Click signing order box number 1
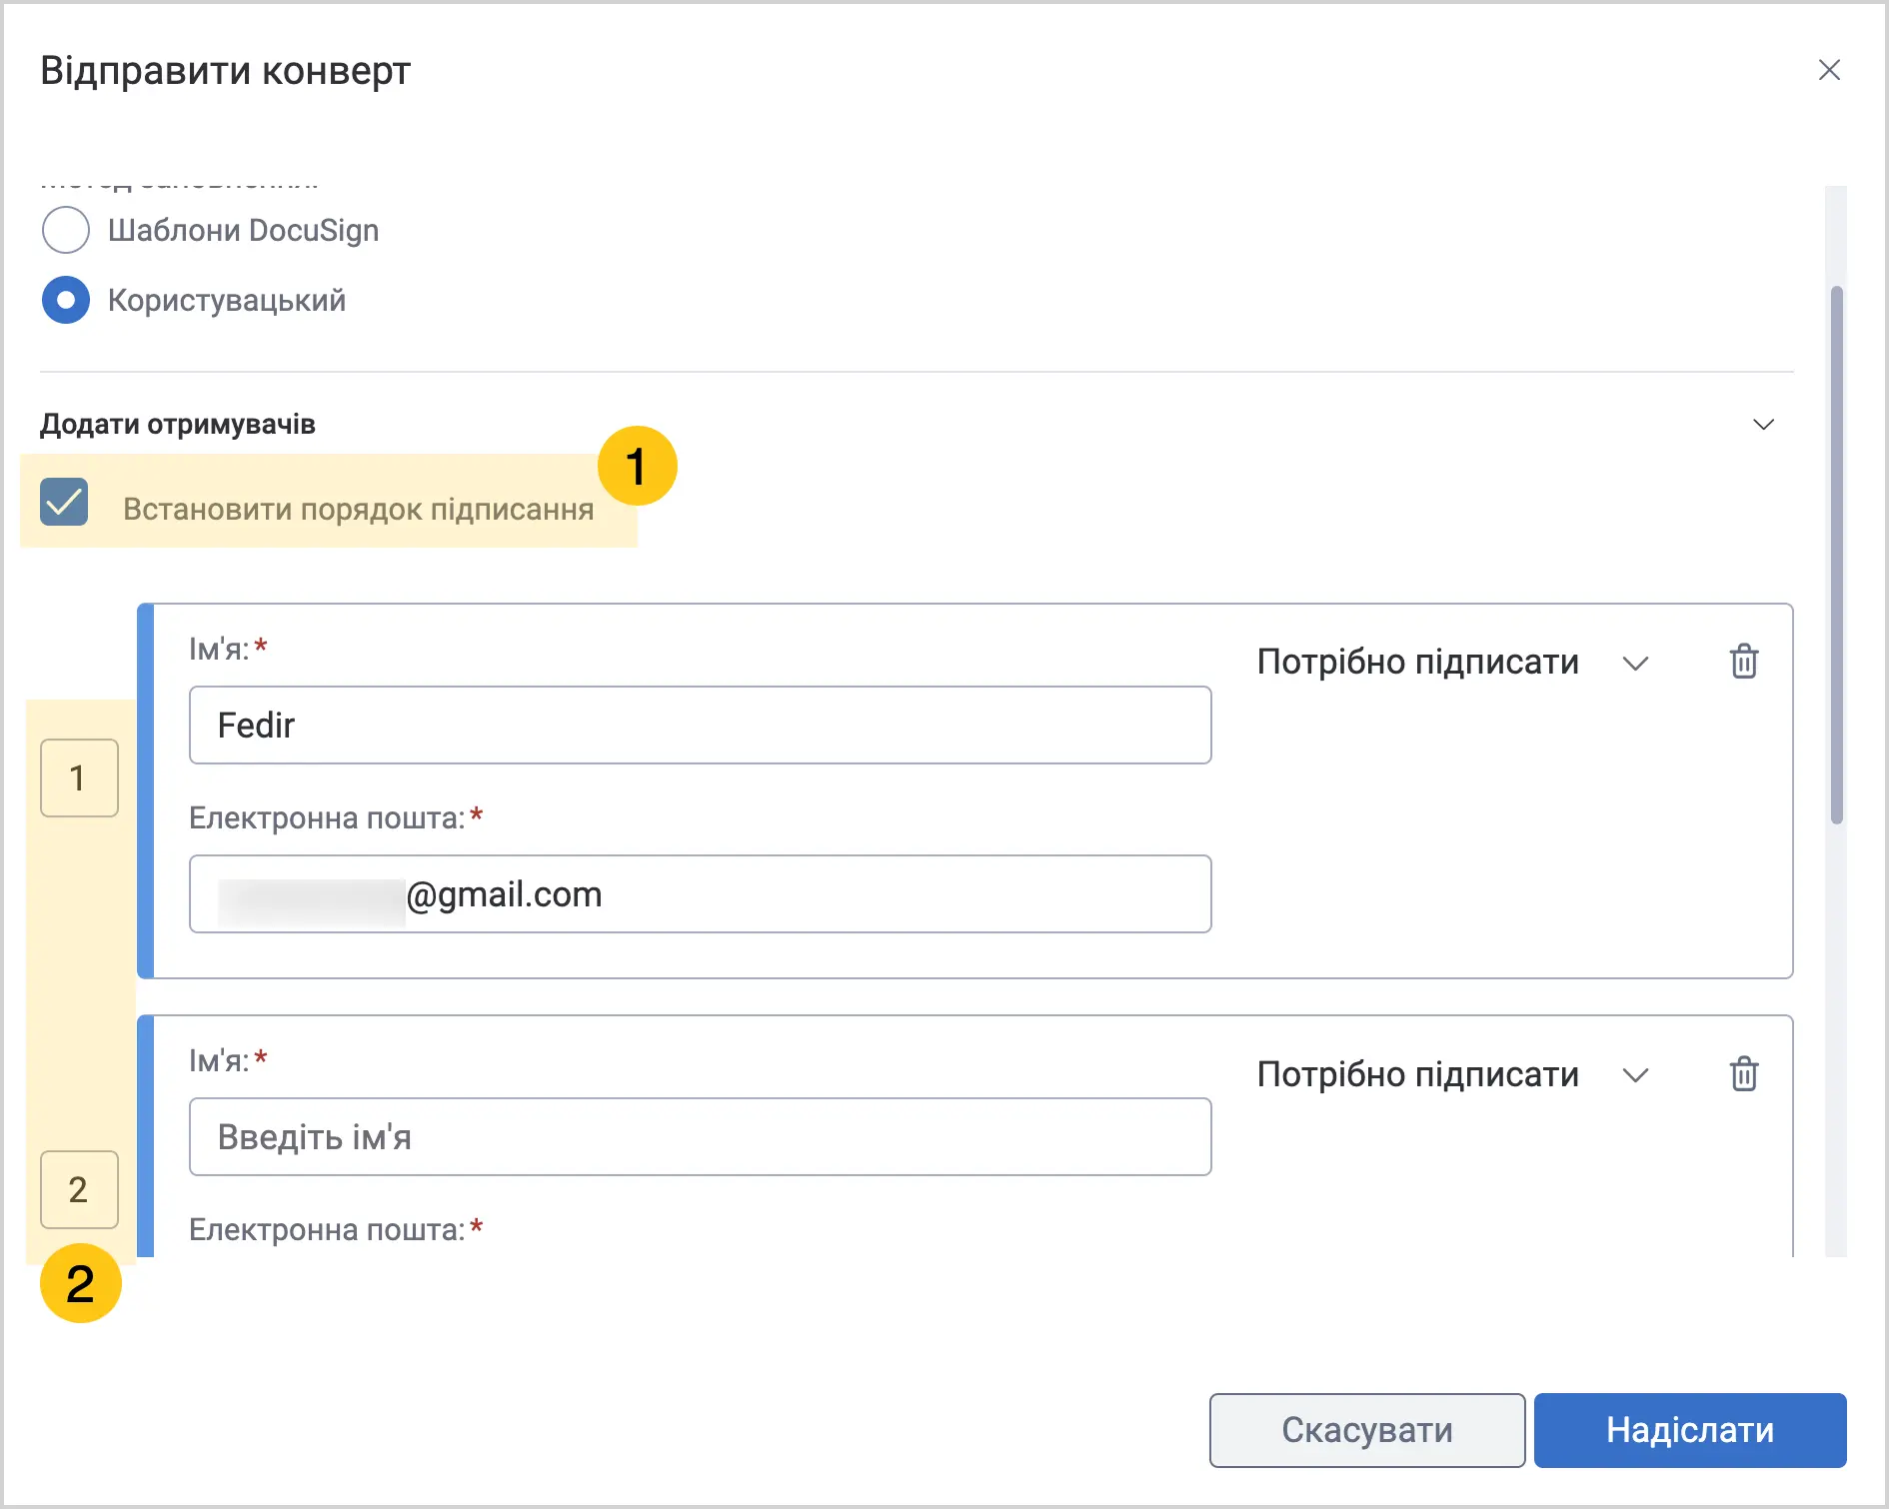 tap(79, 777)
